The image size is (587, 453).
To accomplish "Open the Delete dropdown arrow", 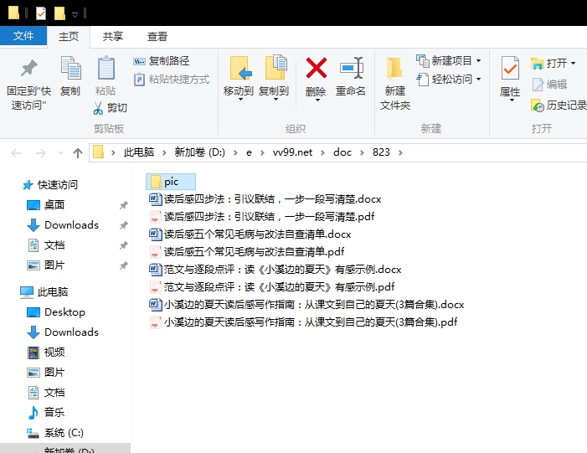I will pos(317,100).
